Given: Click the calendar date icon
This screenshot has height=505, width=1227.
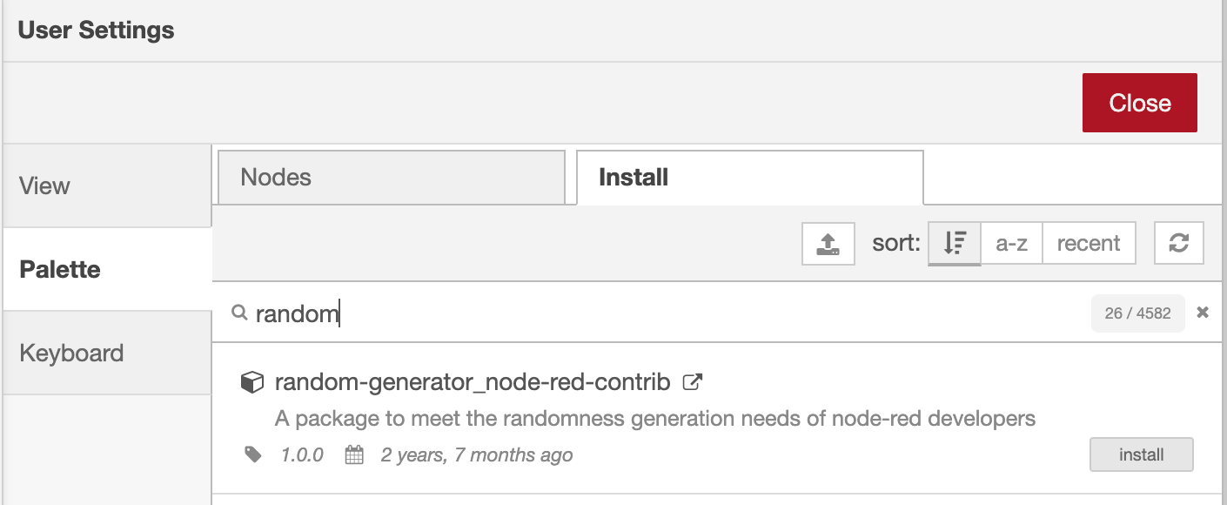Looking at the screenshot, I should click(x=354, y=454).
